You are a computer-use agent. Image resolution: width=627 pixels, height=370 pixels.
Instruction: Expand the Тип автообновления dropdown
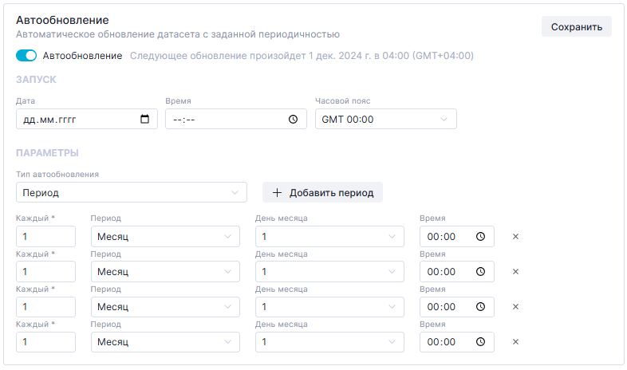click(x=131, y=193)
